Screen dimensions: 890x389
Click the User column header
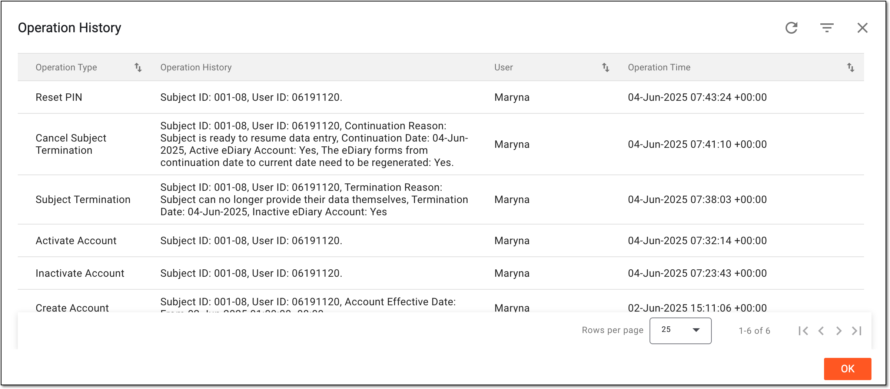[504, 67]
